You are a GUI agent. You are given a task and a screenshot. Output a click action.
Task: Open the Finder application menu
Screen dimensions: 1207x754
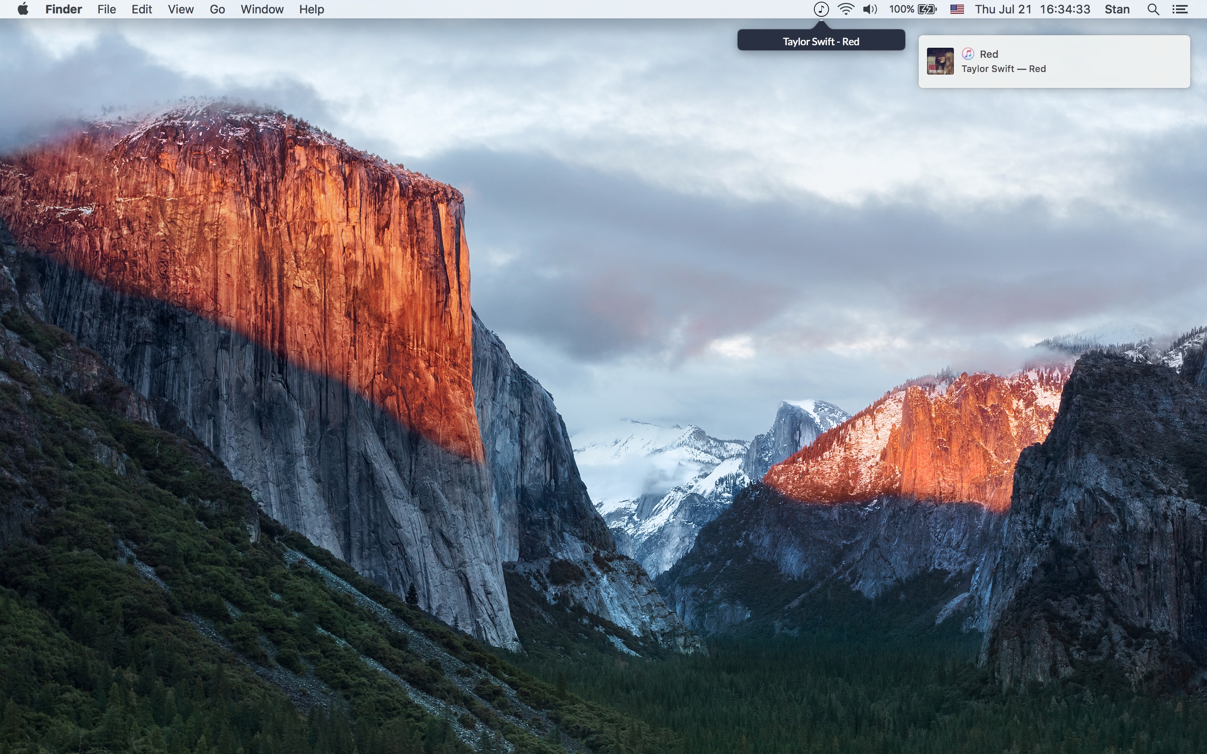tap(63, 10)
